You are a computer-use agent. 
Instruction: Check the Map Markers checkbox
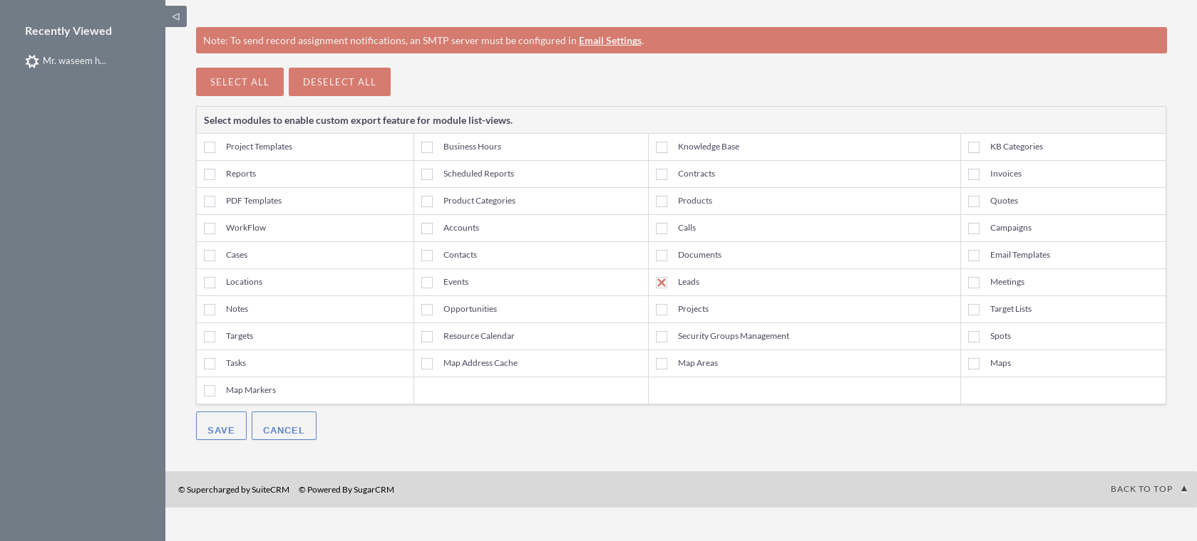[210, 391]
